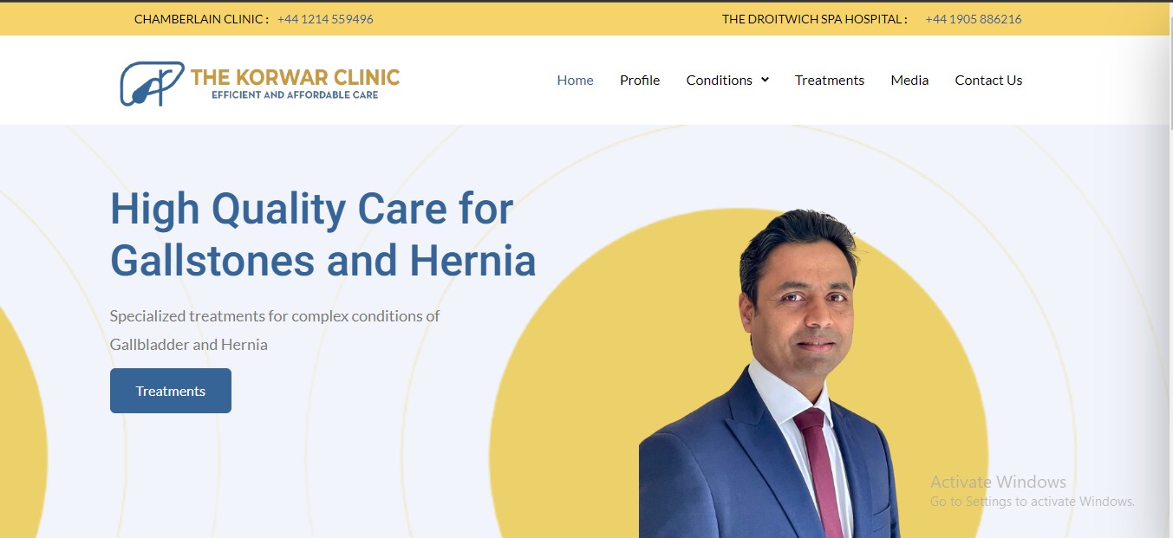Open the Media nav item
Image resolution: width=1173 pixels, height=538 pixels.
(909, 80)
